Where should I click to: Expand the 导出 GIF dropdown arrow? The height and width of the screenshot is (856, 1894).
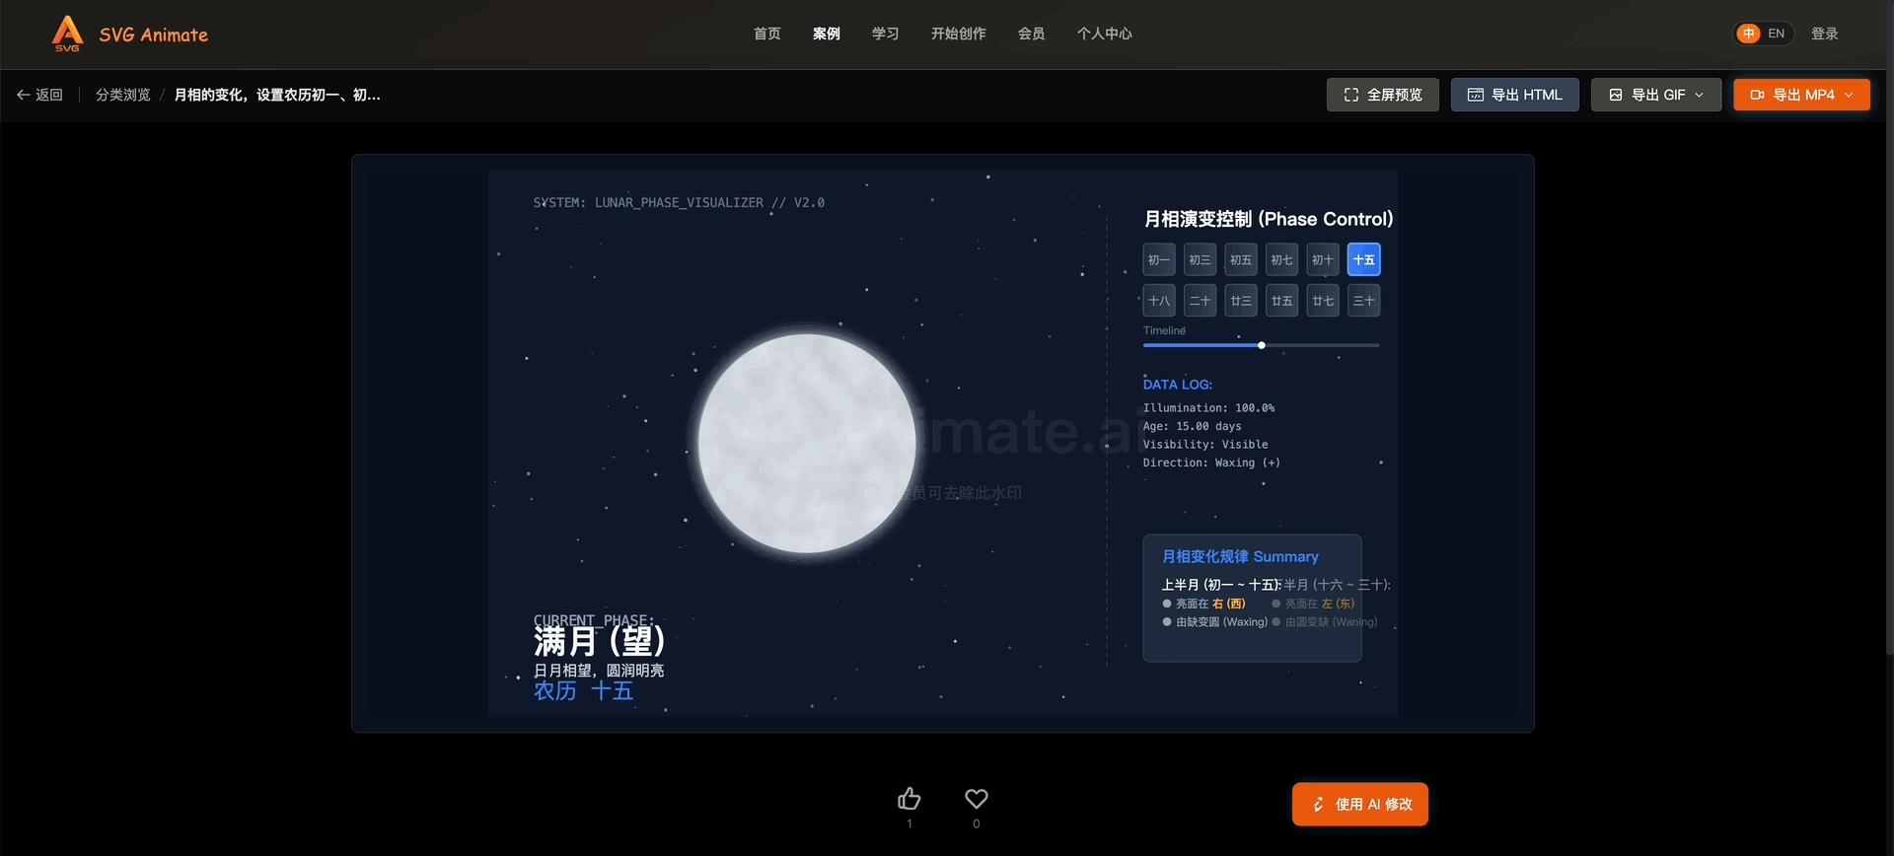[x=1700, y=95]
